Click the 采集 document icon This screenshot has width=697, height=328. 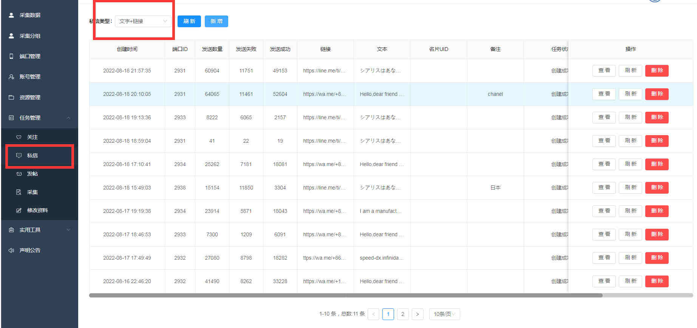(x=19, y=192)
